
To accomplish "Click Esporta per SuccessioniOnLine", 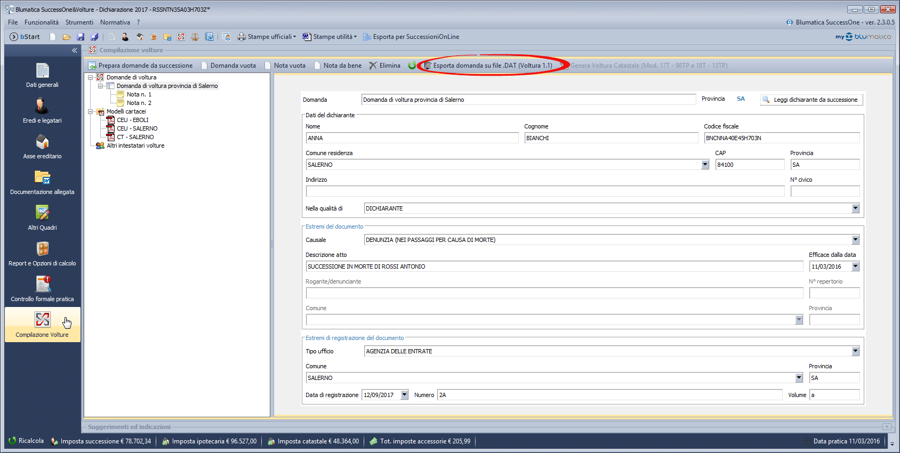I will (411, 37).
